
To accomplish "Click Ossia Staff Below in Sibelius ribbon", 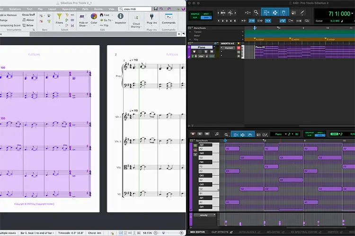I will pyautogui.click(x=28, y=25).
